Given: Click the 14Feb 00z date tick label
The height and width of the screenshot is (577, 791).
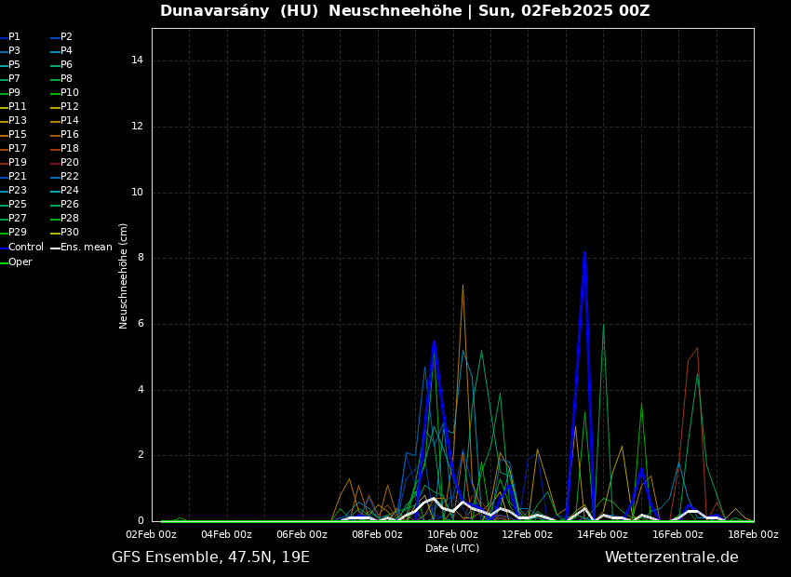Looking at the screenshot, I should (602, 535).
